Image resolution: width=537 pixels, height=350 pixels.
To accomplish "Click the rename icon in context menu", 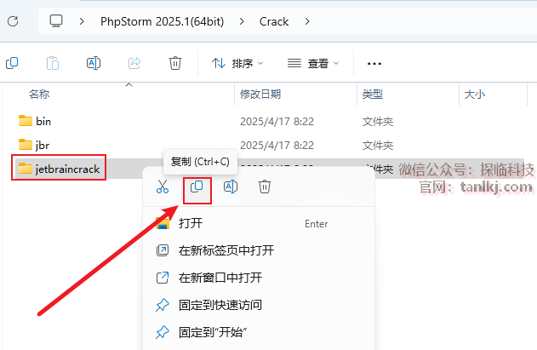I will coord(231,186).
